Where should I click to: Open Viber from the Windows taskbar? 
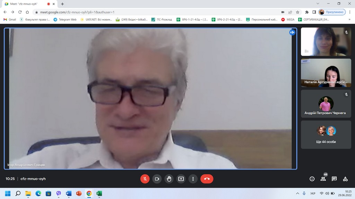(59, 193)
